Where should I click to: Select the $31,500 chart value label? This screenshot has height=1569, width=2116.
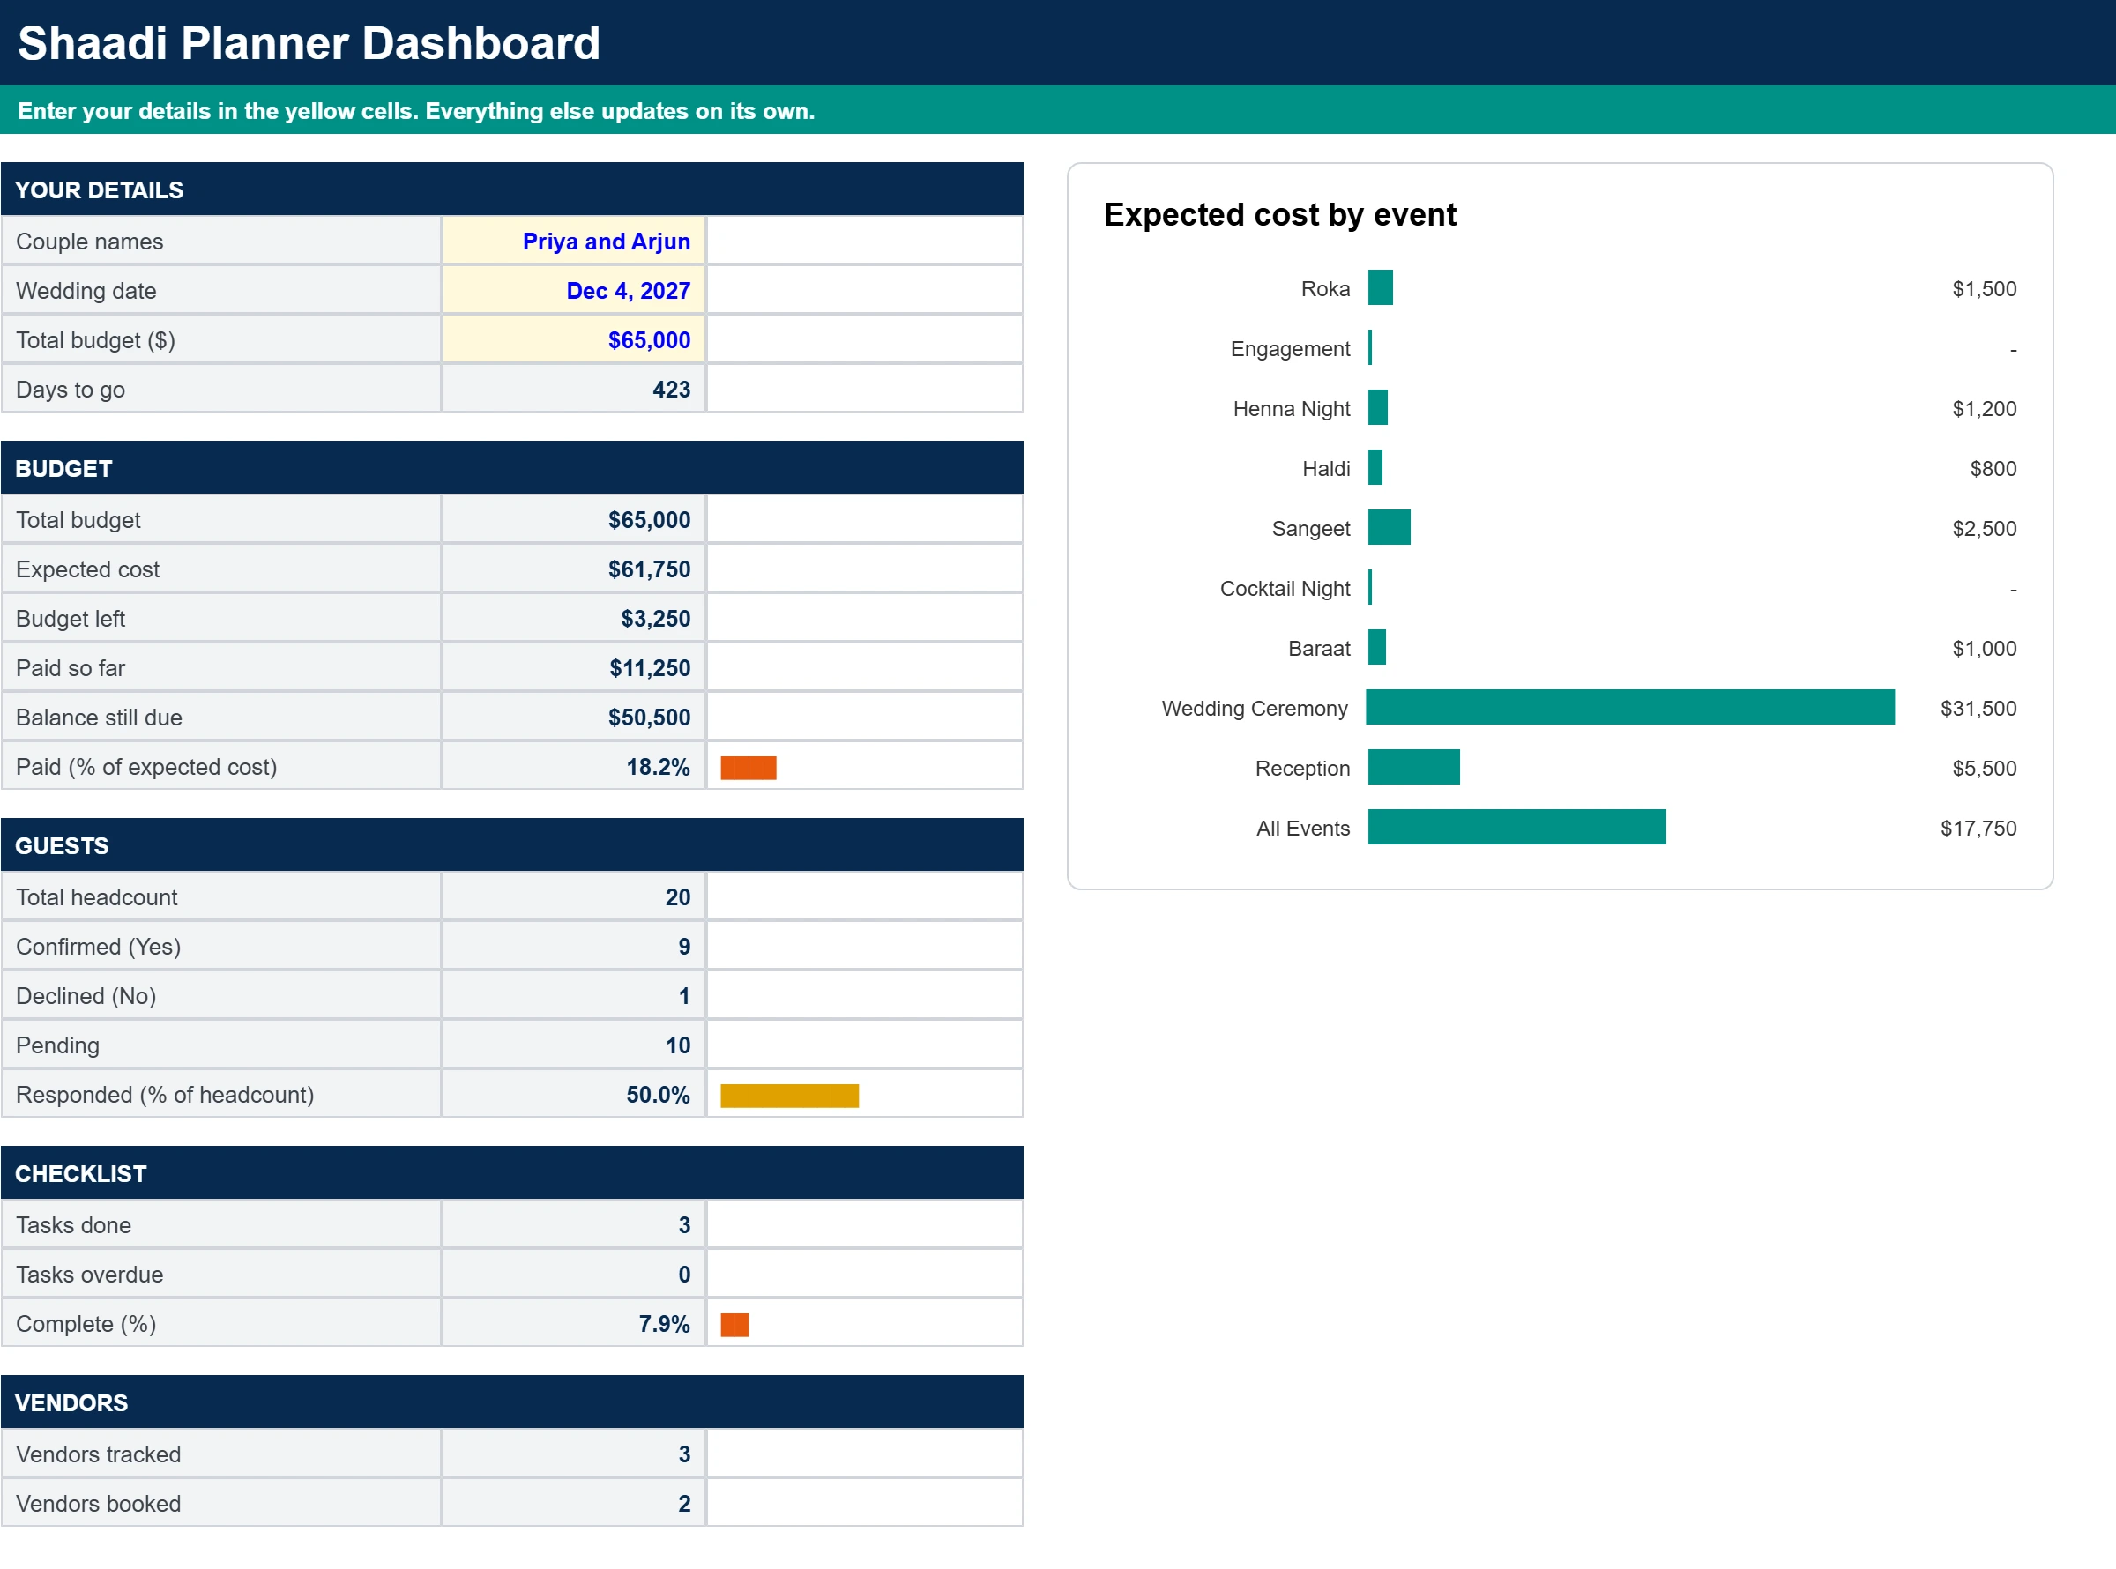(1978, 709)
